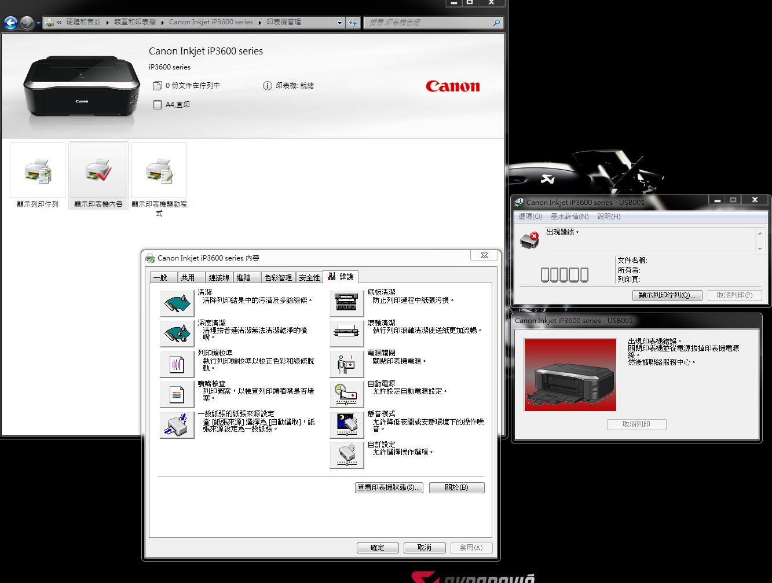772x583 pixels.
Task: Click the refresh button beside address bar
Action: tap(353, 23)
